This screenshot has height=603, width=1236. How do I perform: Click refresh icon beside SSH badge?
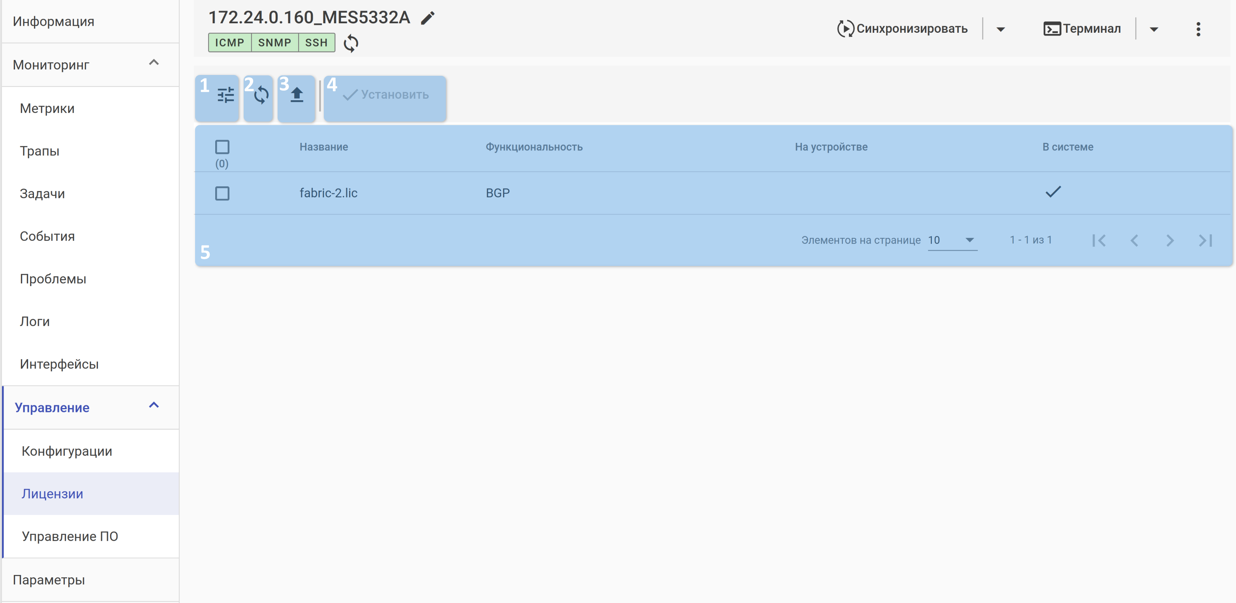[x=351, y=43]
